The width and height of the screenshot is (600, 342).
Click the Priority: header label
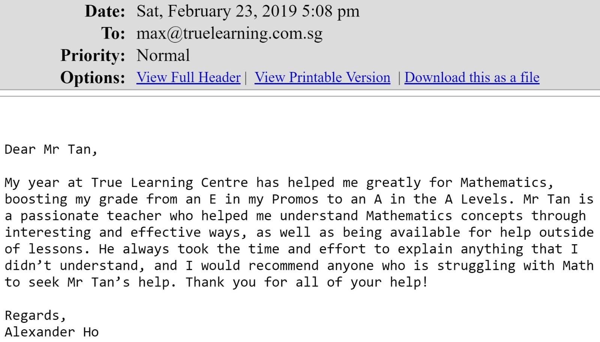pyautogui.click(x=93, y=55)
